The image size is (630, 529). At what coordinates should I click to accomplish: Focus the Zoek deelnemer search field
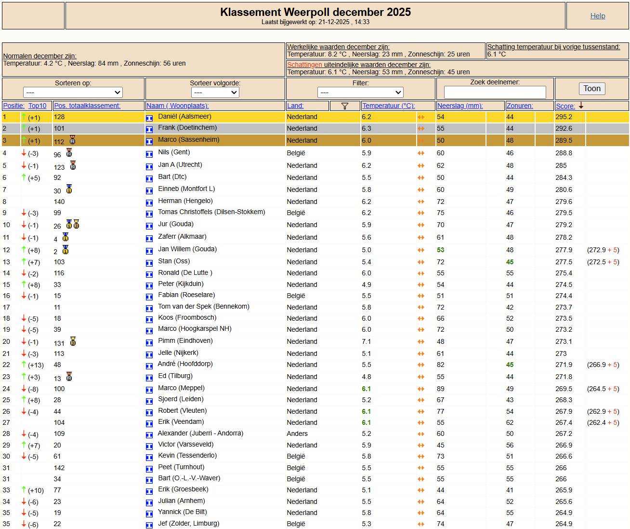(x=495, y=92)
